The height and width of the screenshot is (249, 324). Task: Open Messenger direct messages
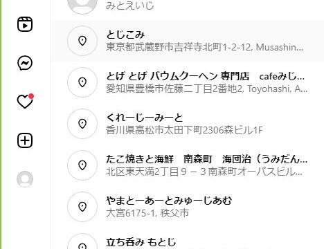click(25, 63)
